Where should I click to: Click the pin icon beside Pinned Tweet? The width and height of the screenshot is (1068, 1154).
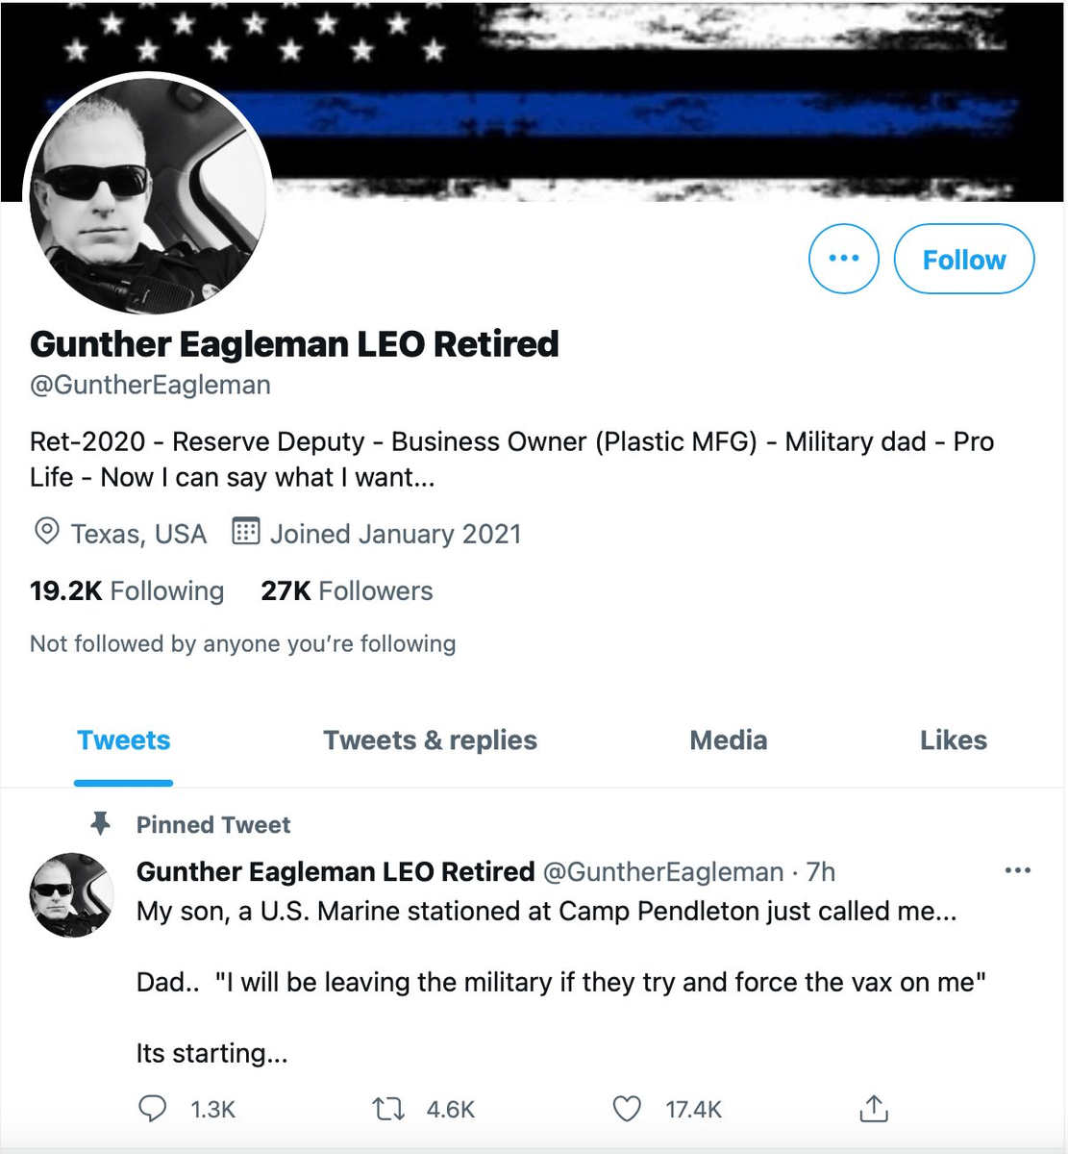point(100,823)
